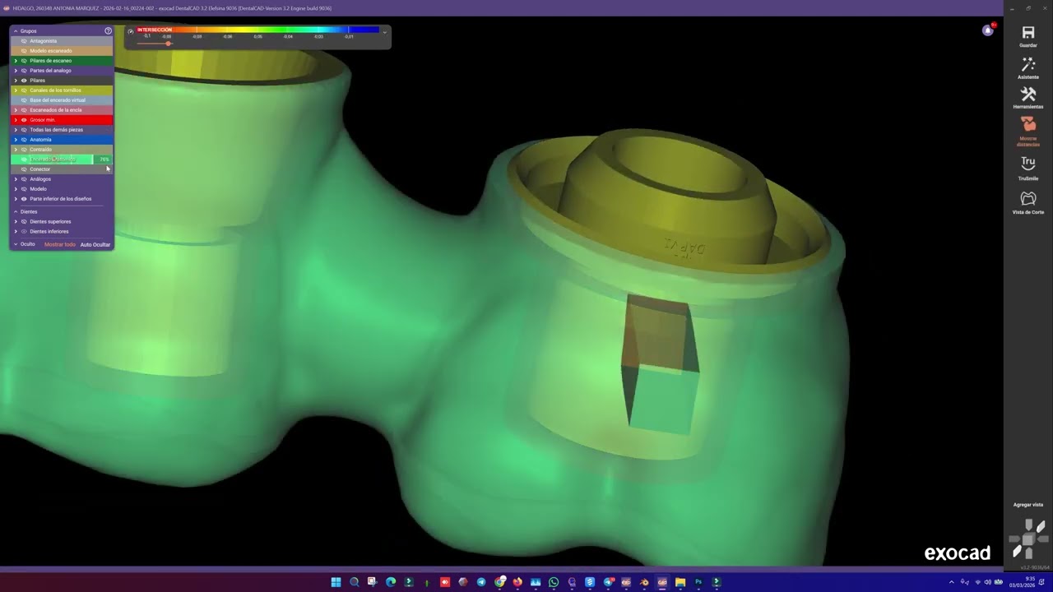Open taskbar Search
Image resolution: width=1053 pixels, height=592 pixels.
[355, 582]
